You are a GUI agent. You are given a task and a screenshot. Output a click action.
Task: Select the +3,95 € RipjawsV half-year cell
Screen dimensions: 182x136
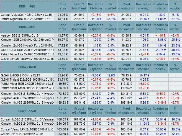[160, 59]
